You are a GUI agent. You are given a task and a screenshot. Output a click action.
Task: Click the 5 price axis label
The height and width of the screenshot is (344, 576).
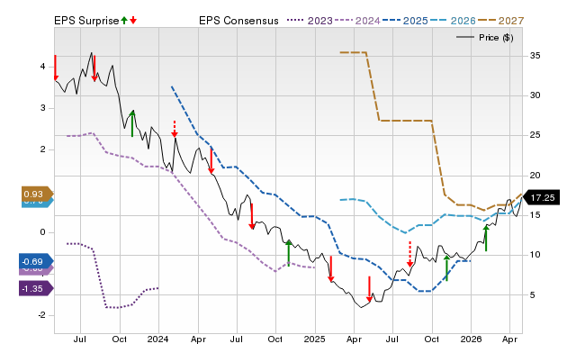click(532, 294)
